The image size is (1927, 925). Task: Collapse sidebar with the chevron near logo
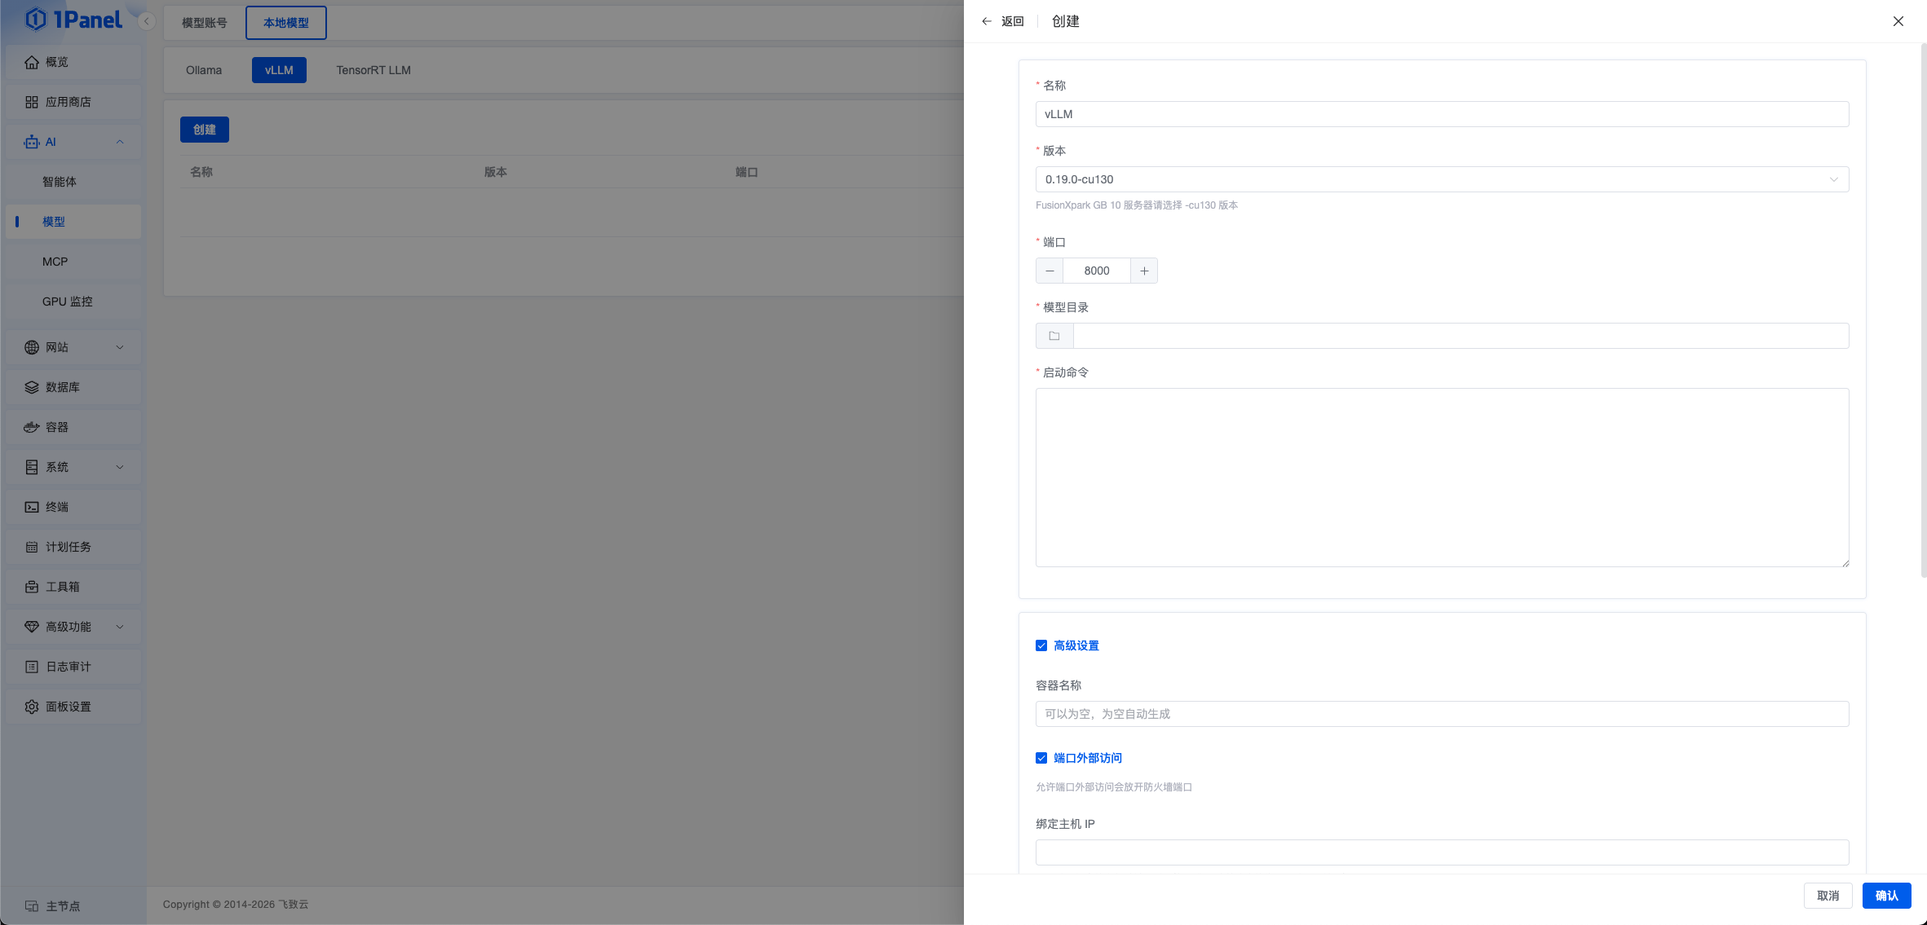click(147, 22)
